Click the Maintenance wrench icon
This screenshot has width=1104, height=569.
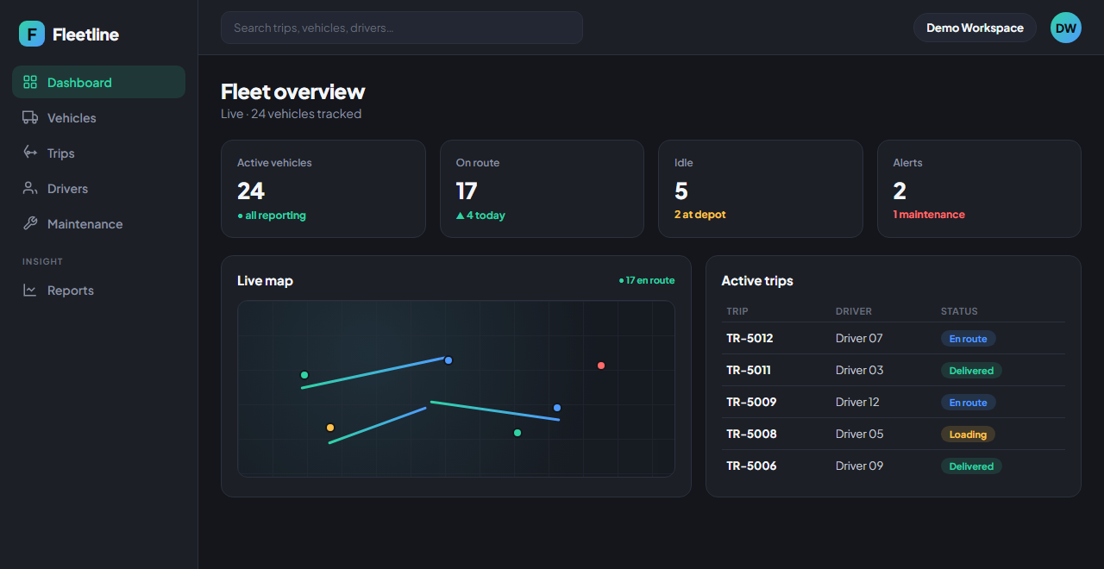[30, 223]
